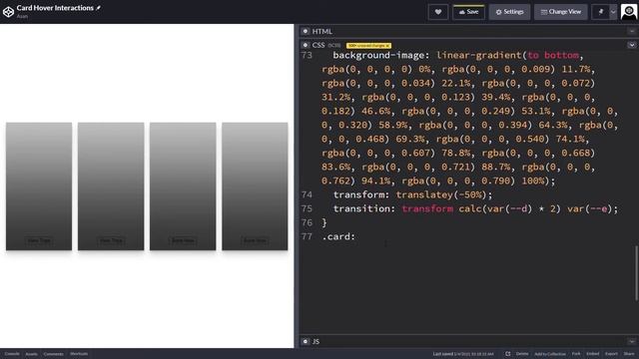Click Export in the footer bar
This screenshot has width=639, height=359.
pyautogui.click(x=611, y=354)
